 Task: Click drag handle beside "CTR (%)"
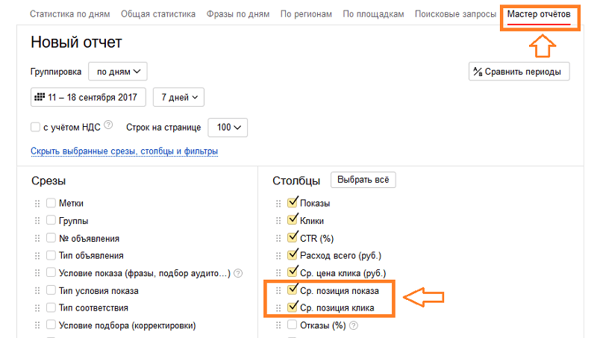(278, 239)
